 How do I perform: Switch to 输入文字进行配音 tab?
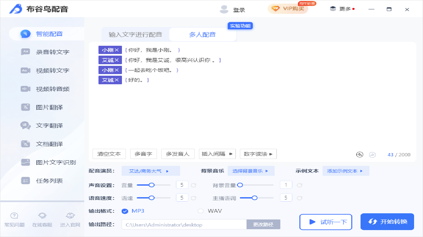(x=135, y=34)
